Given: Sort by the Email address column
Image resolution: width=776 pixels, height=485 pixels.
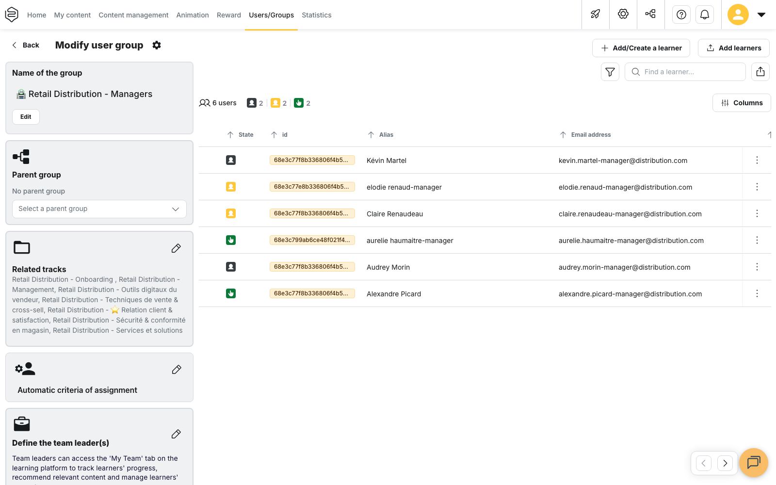Looking at the screenshot, I should (x=585, y=135).
